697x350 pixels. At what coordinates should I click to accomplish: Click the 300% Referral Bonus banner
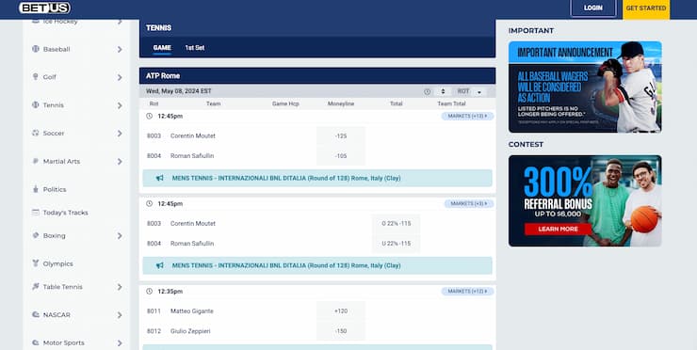point(585,200)
